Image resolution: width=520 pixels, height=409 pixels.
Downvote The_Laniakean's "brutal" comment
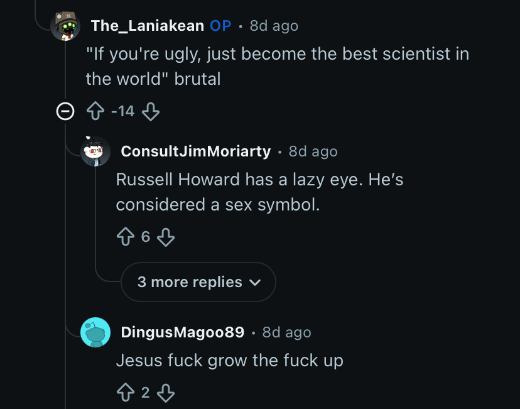tap(151, 112)
